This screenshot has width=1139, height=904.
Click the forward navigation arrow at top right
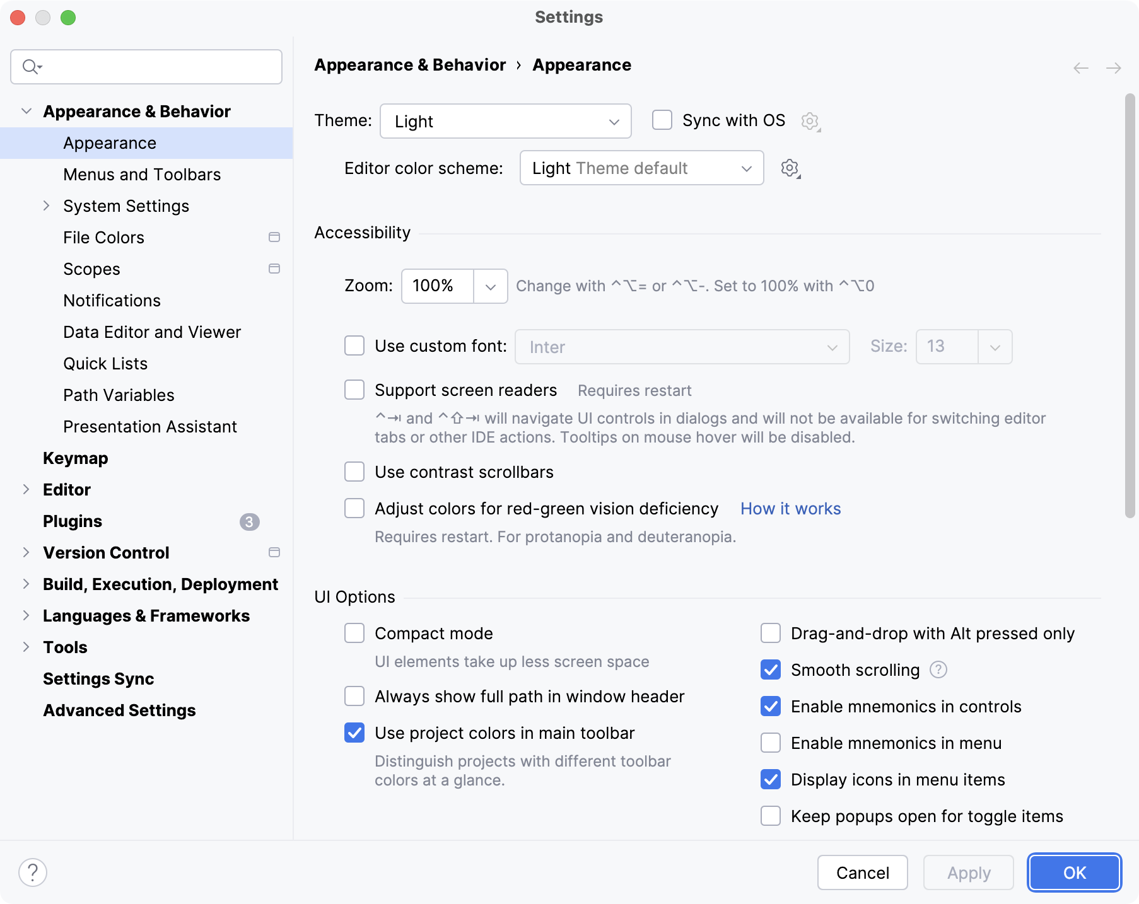1114,67
